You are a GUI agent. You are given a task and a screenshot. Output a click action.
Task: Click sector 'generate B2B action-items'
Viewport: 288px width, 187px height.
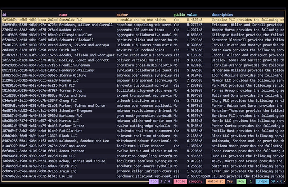[140, 30]
